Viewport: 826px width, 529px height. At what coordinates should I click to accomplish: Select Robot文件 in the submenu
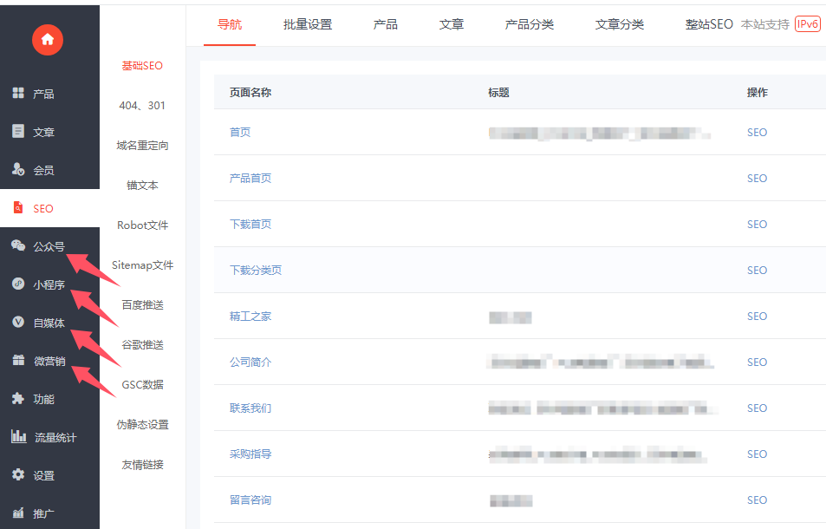point(142,225)
